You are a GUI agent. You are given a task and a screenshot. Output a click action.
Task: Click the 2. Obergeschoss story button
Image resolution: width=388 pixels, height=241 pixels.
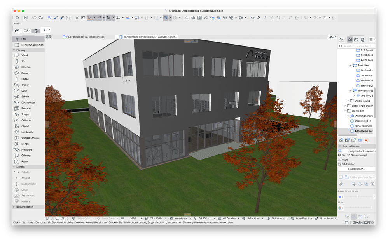pos(360,177)
